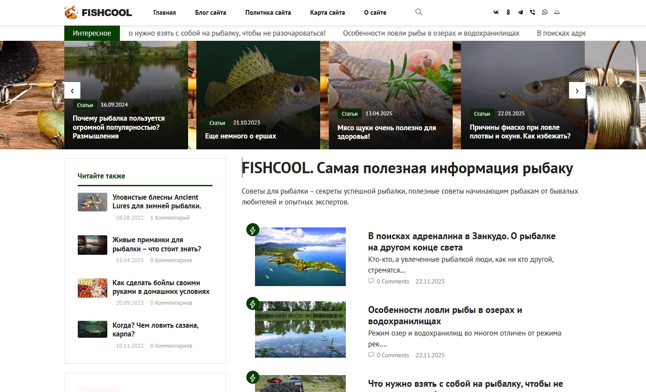Click comment bubble icon under Занкудо article

tap(371, 281)
